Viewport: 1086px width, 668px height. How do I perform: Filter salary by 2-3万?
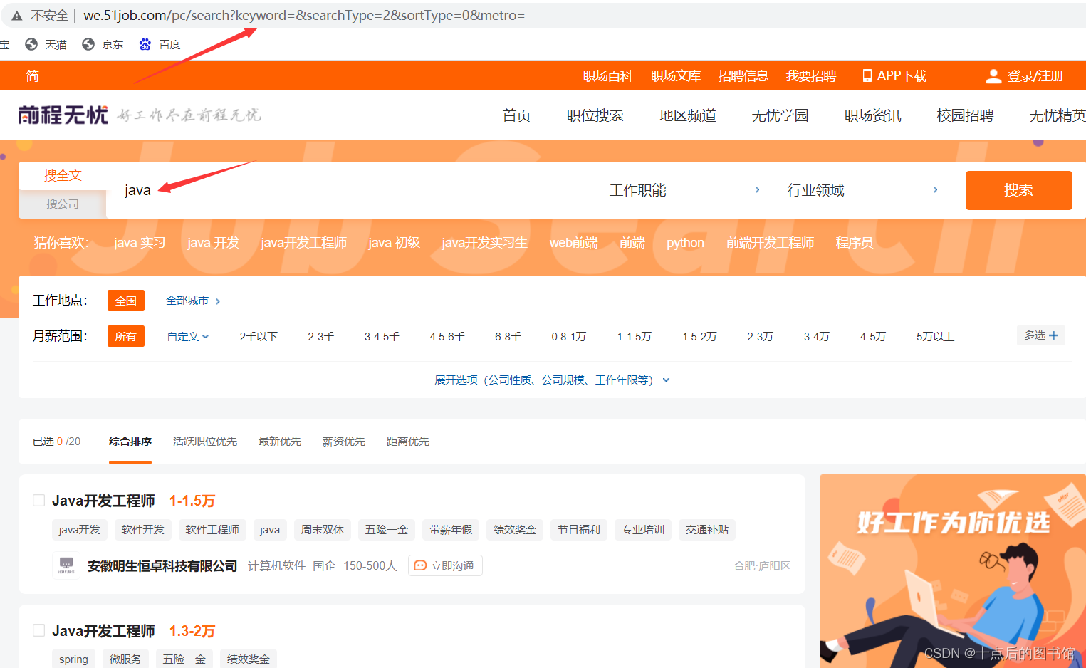[x=760, y=336]
